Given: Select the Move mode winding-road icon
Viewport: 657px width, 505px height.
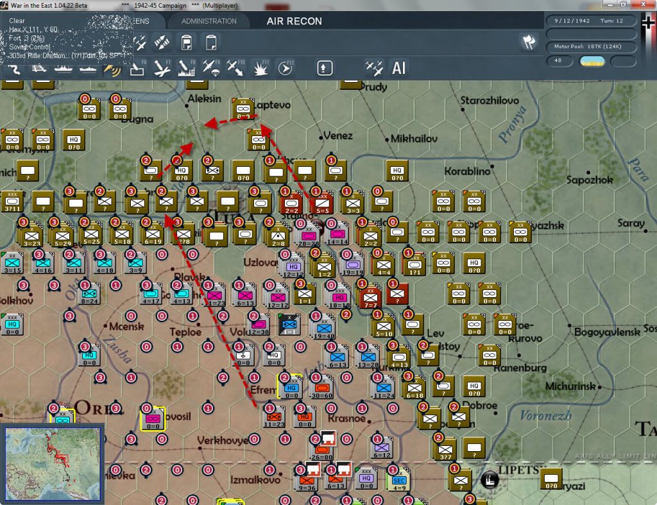Looking at the screenshot, I should (14, 69).
